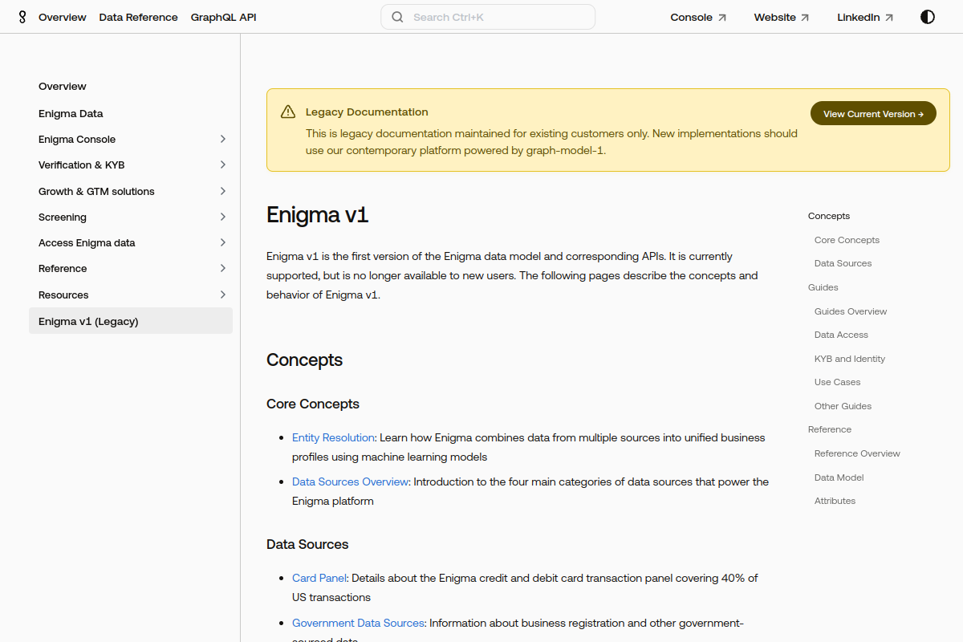The image size is (963, 642).
Task: Select Overview in the sidebar
Action: 63,86
